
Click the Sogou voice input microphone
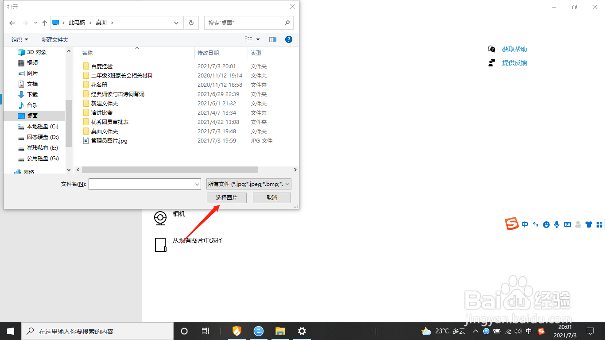coord(557,224)
